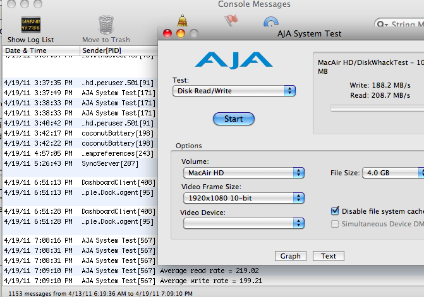Click the AJA logo
424x297 pixels.
(234, 61)
